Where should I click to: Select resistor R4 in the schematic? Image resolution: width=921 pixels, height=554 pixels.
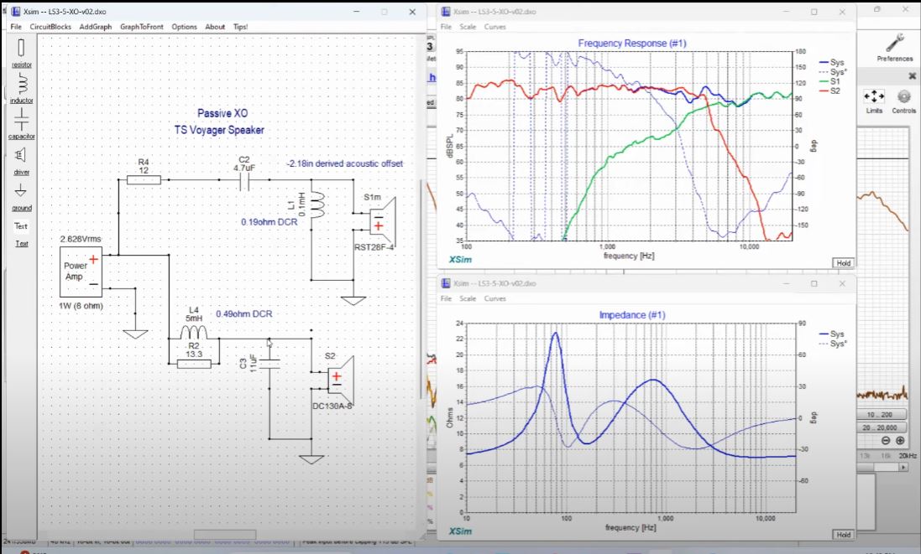point(144,179)
